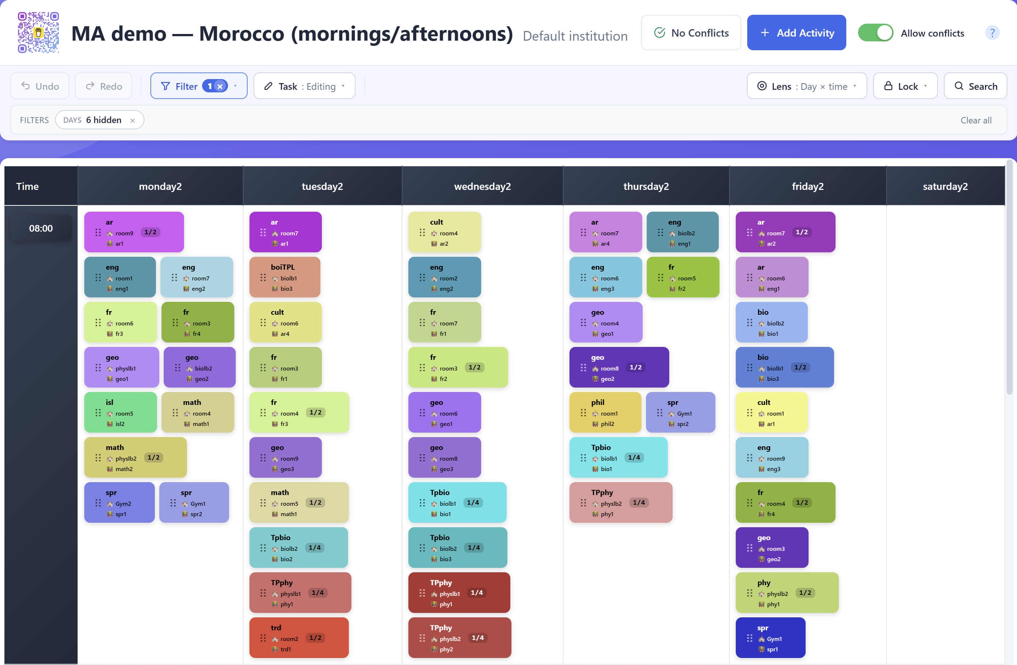Click the magnifier icon in Search
Screen dimensions: 1017x665
tap(959, 86)
